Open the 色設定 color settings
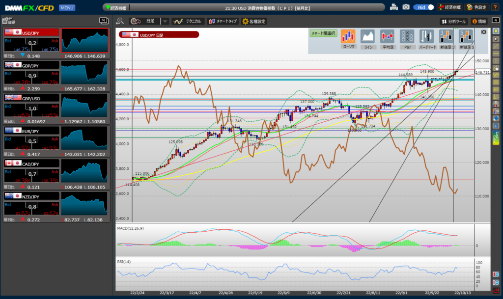 tap(476, 7)
